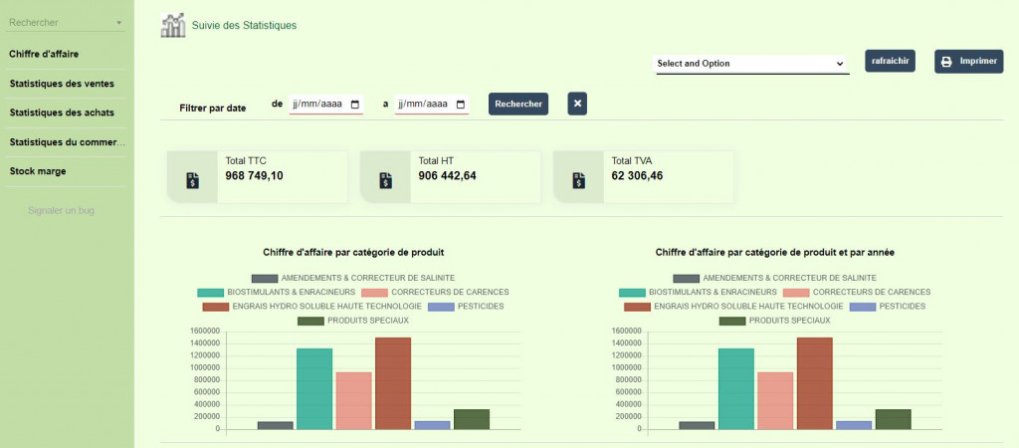
Task: Click the Signaler un bug link
Action: (62, 210)
